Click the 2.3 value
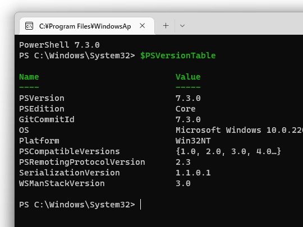The width and height of the screenshot is (303, 227). [x=183, y=162]
